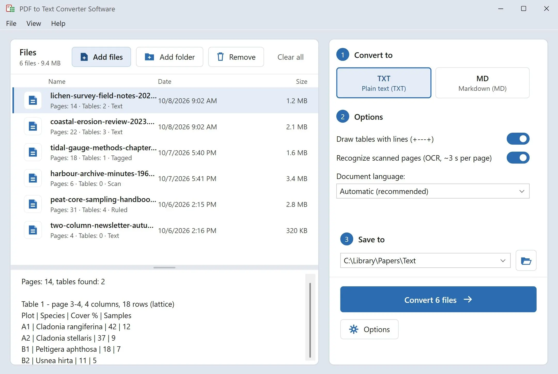Click the document icon for harbour-archive-minutes file
This screenshot has width=558, height=374.
click(33, 178)
